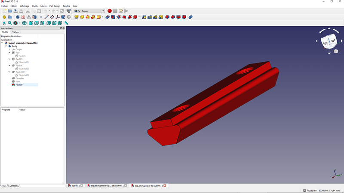
Task: Select the Chamfer tool in toolbar
Action: coord(173,17)
